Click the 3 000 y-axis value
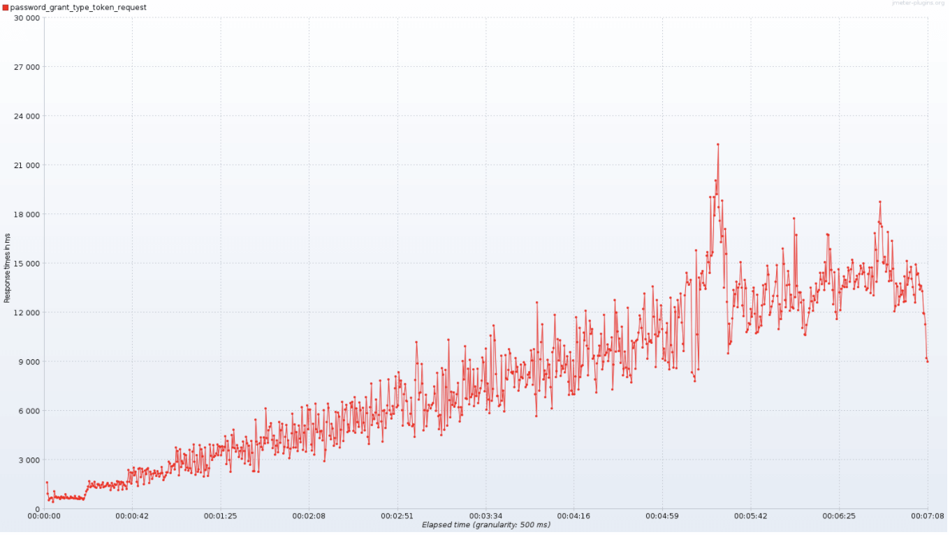The width and height of the screenshot is (950, 537). (29, 460)
